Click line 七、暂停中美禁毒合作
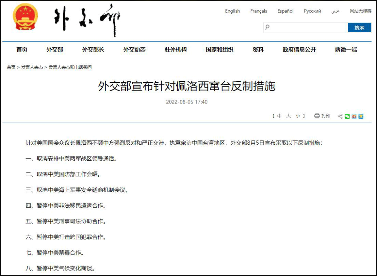The image size is (377, 276). coord(54,253)
